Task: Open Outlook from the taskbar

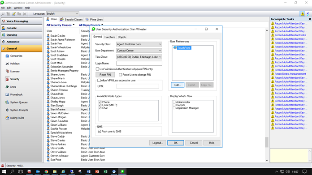Action: coord(38,171)
